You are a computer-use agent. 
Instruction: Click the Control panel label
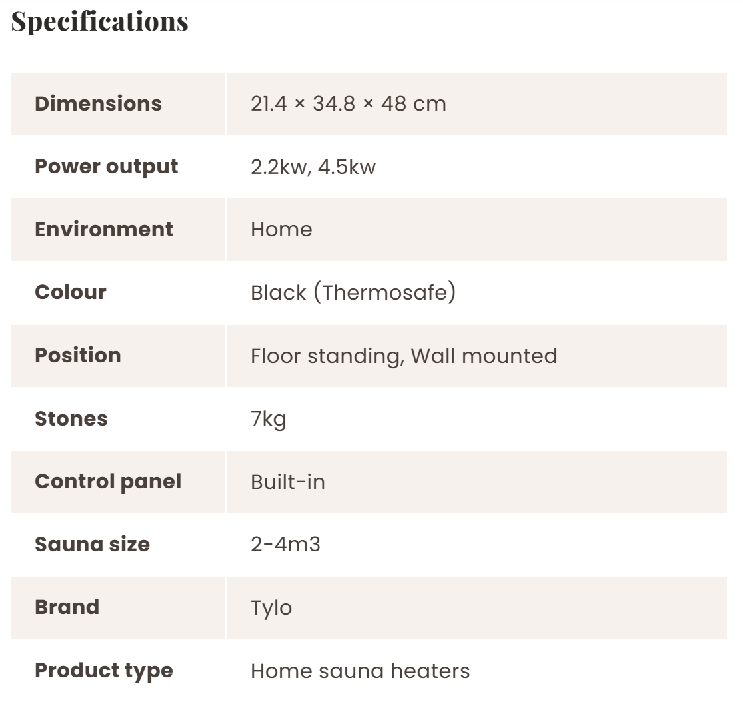click(x=107, y=481)
